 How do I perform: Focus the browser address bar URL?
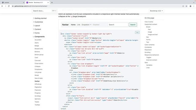pos(31,6)
